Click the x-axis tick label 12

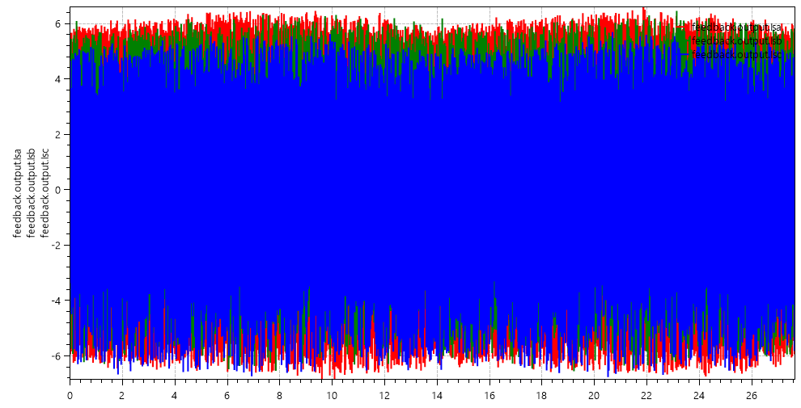pos(384,395)
